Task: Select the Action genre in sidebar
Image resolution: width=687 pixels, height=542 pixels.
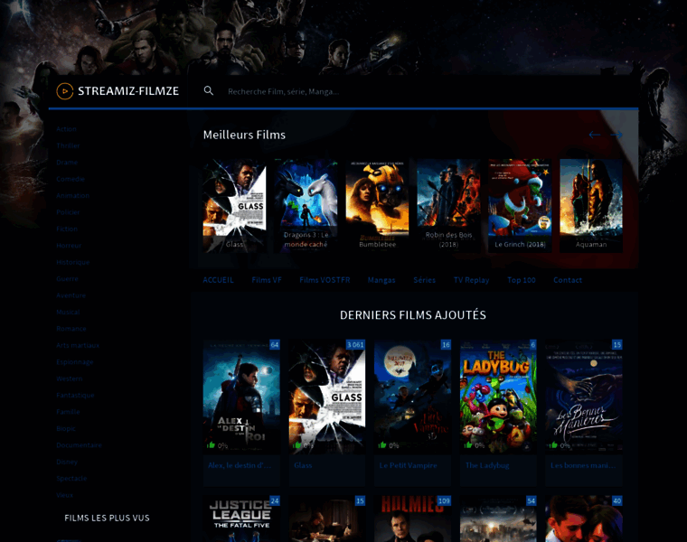Action: (67, 129)
